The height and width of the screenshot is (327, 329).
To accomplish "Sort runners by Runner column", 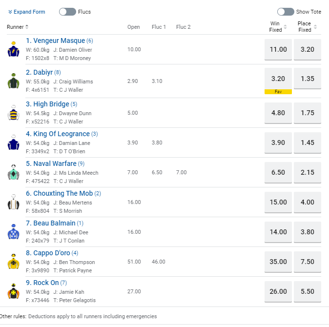I will 18,27.
